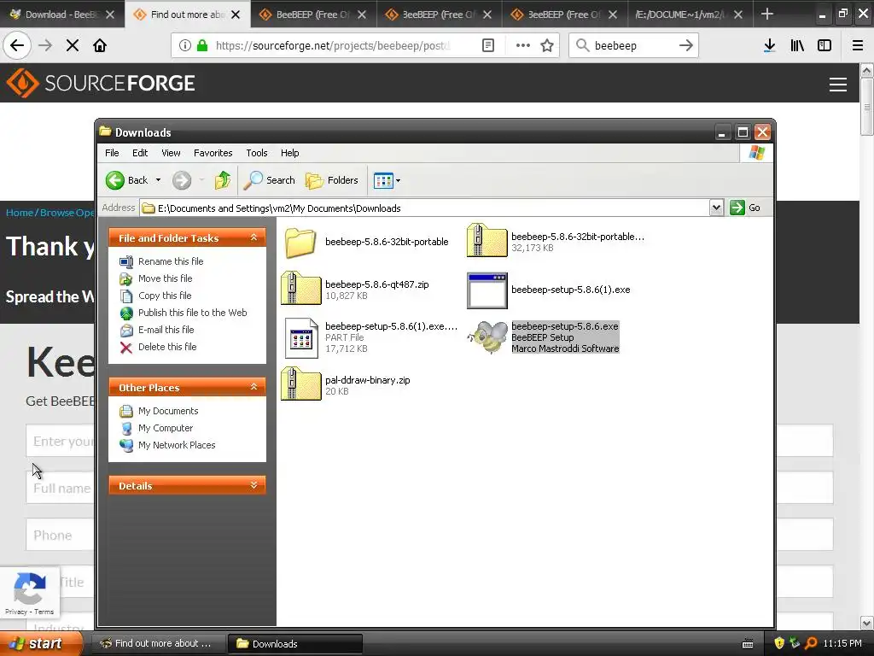Click Publish this file to the Web
This screenshot has height=656, width=874.
click(192, 313)
